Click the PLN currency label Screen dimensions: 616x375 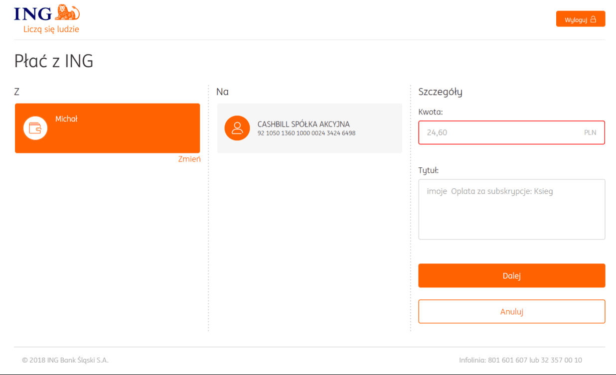(590, 133)
